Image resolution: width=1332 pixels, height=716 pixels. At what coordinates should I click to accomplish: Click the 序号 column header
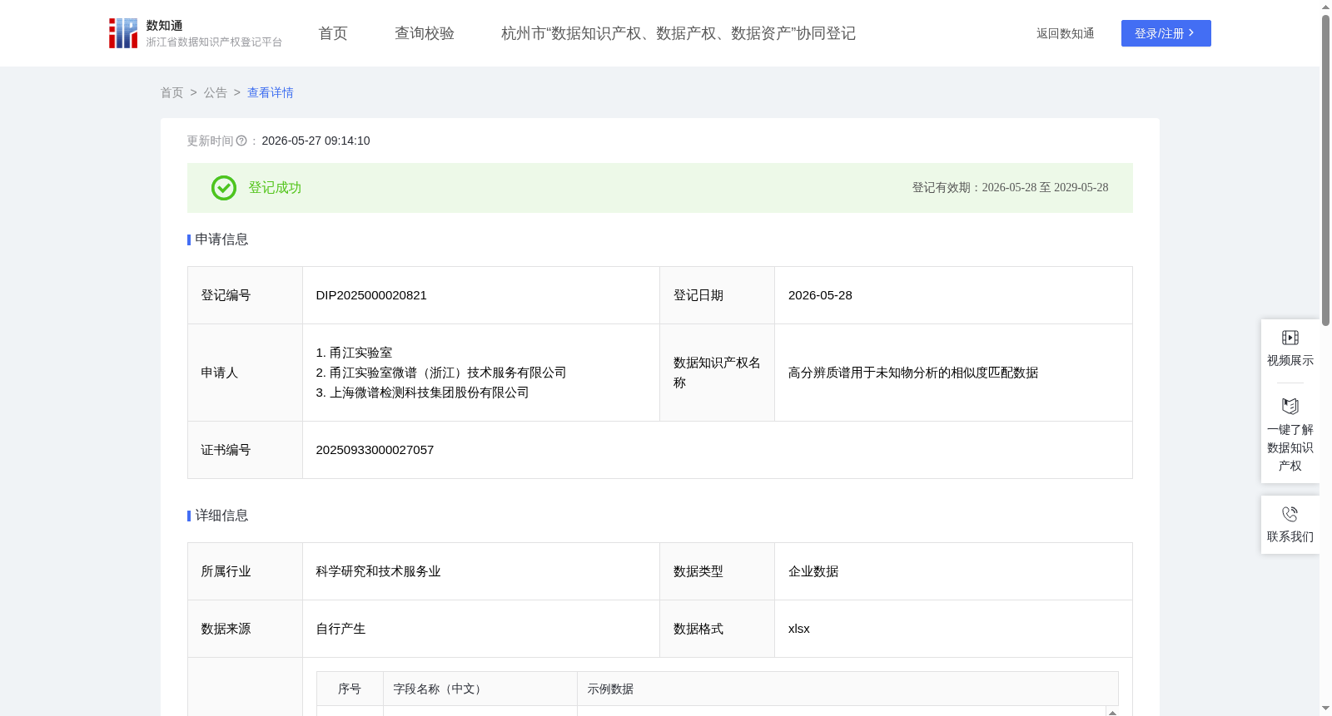tap(350, 689)
